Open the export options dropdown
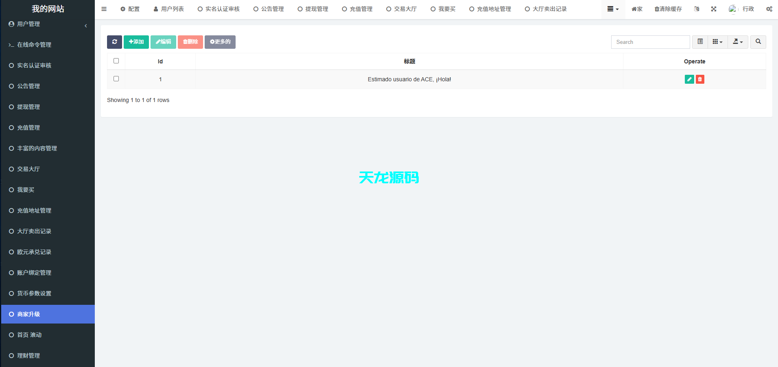The width and height of the screenshot is (778, 367). 737,42
